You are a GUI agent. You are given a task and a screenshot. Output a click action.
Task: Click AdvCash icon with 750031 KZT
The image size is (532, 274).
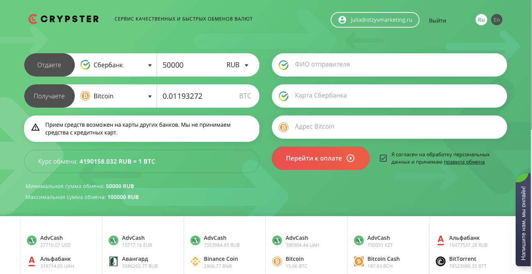click(x=359, y=241)
